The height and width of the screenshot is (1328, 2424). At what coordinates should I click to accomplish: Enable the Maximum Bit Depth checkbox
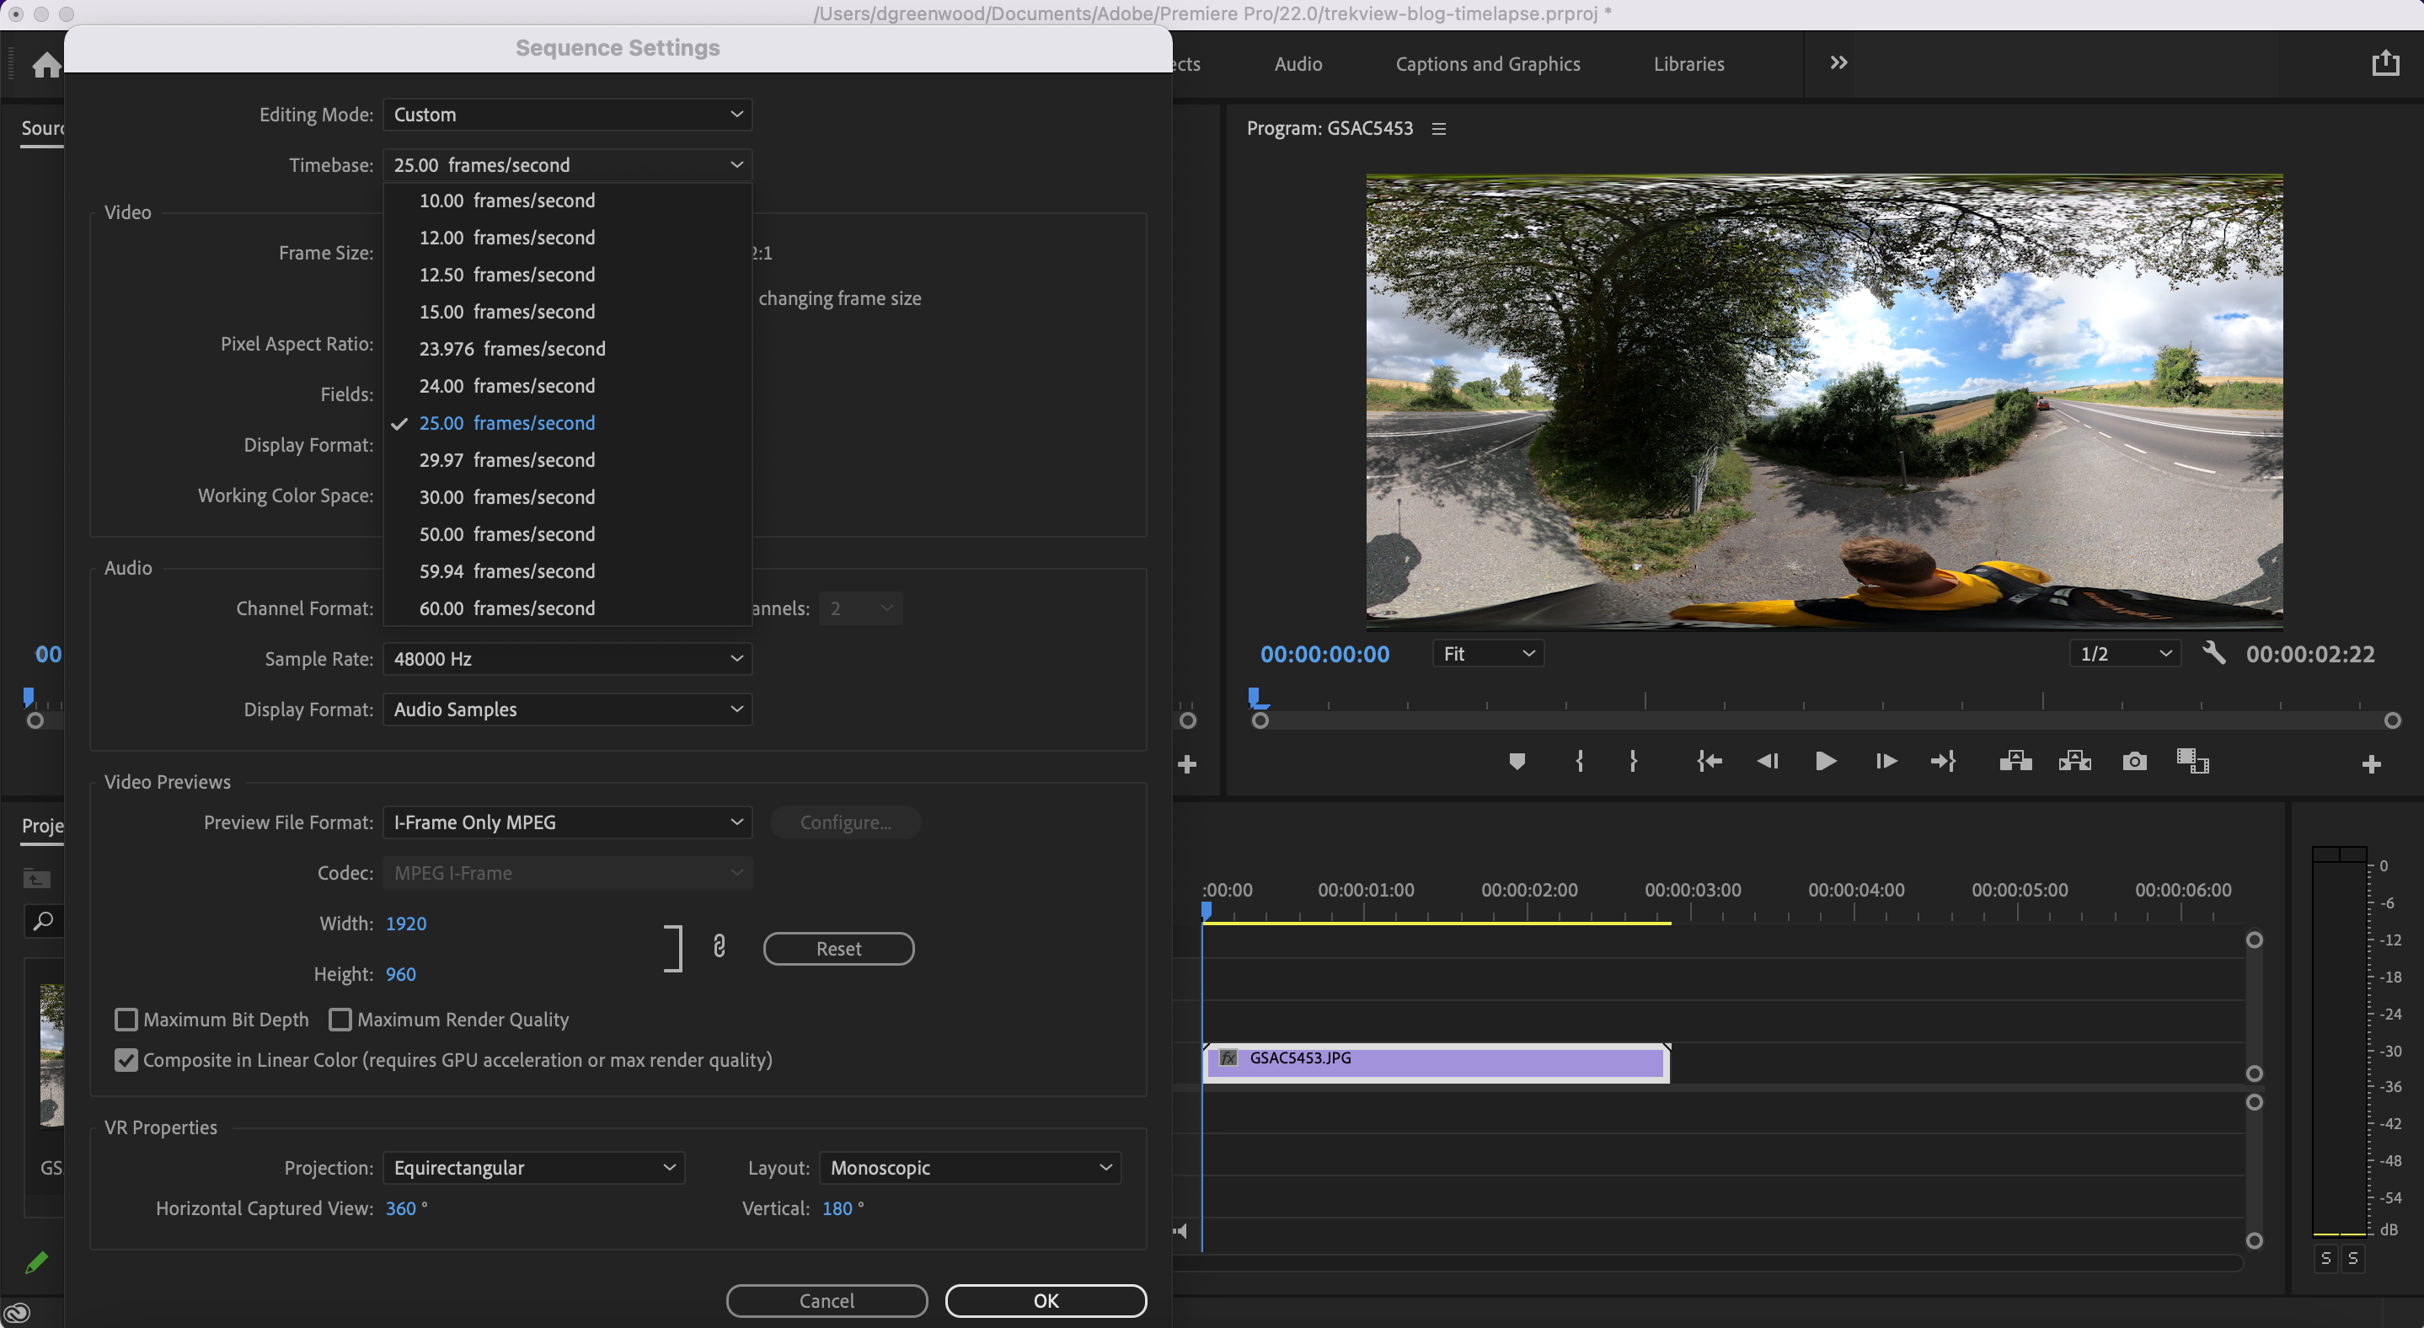click(128, 1020)
